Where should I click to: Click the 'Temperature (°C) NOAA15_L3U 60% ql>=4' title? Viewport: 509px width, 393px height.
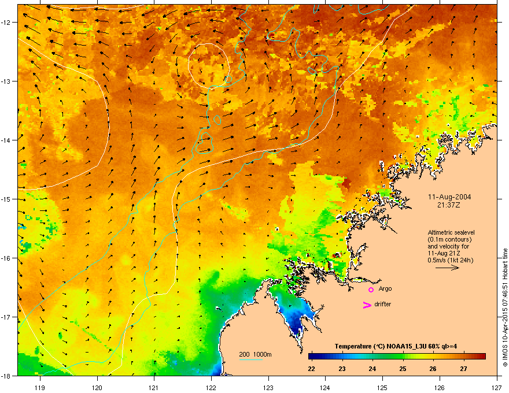point(396,347)
